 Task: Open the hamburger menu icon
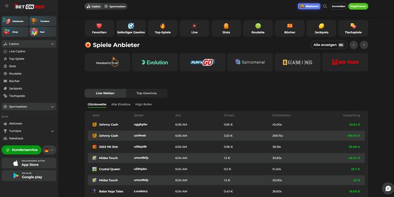[x=6, y=6]
